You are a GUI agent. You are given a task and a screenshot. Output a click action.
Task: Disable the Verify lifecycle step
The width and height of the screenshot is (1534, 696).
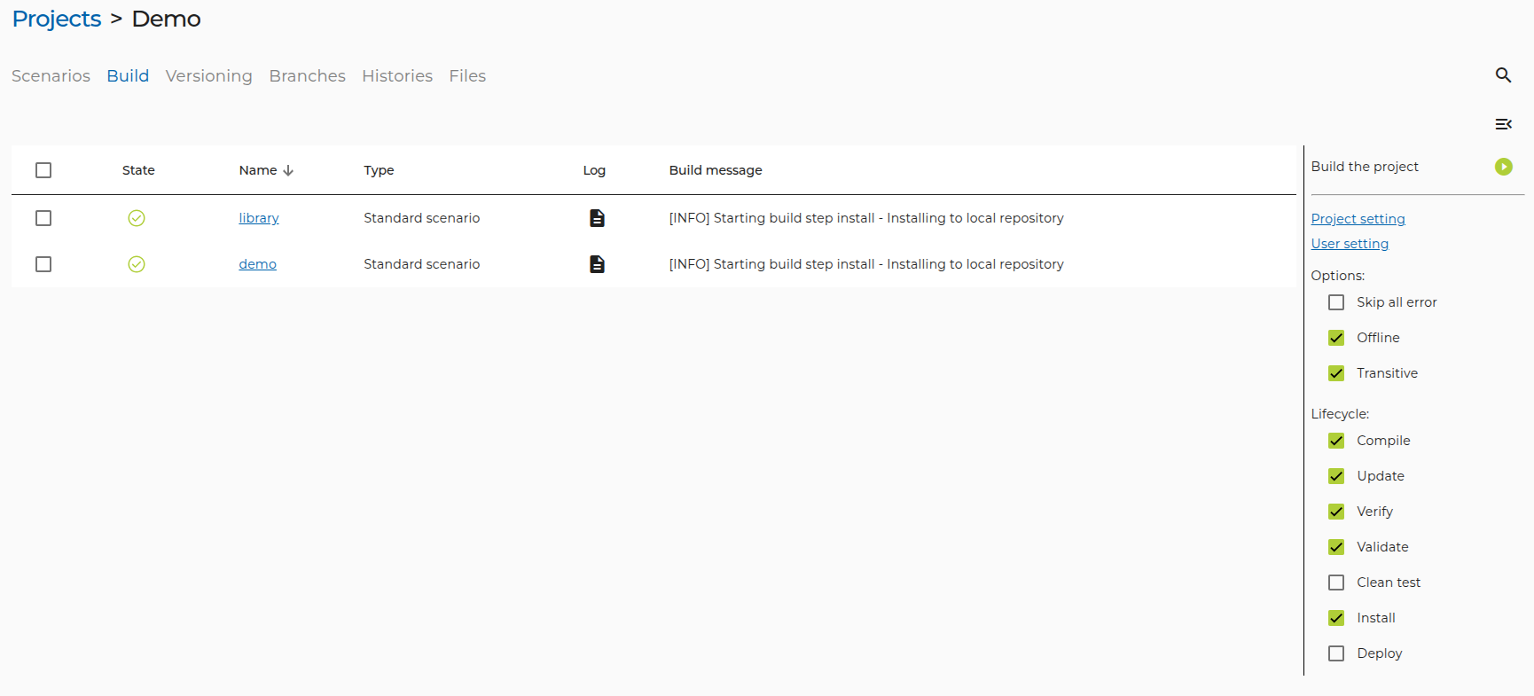[x=1336, y=512]
